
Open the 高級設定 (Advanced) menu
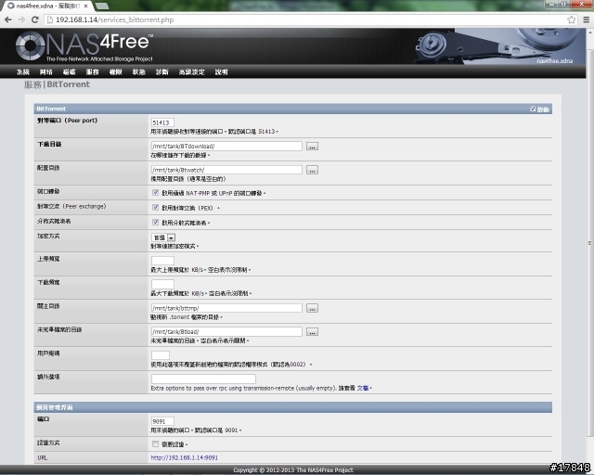[x=192, y=72]
